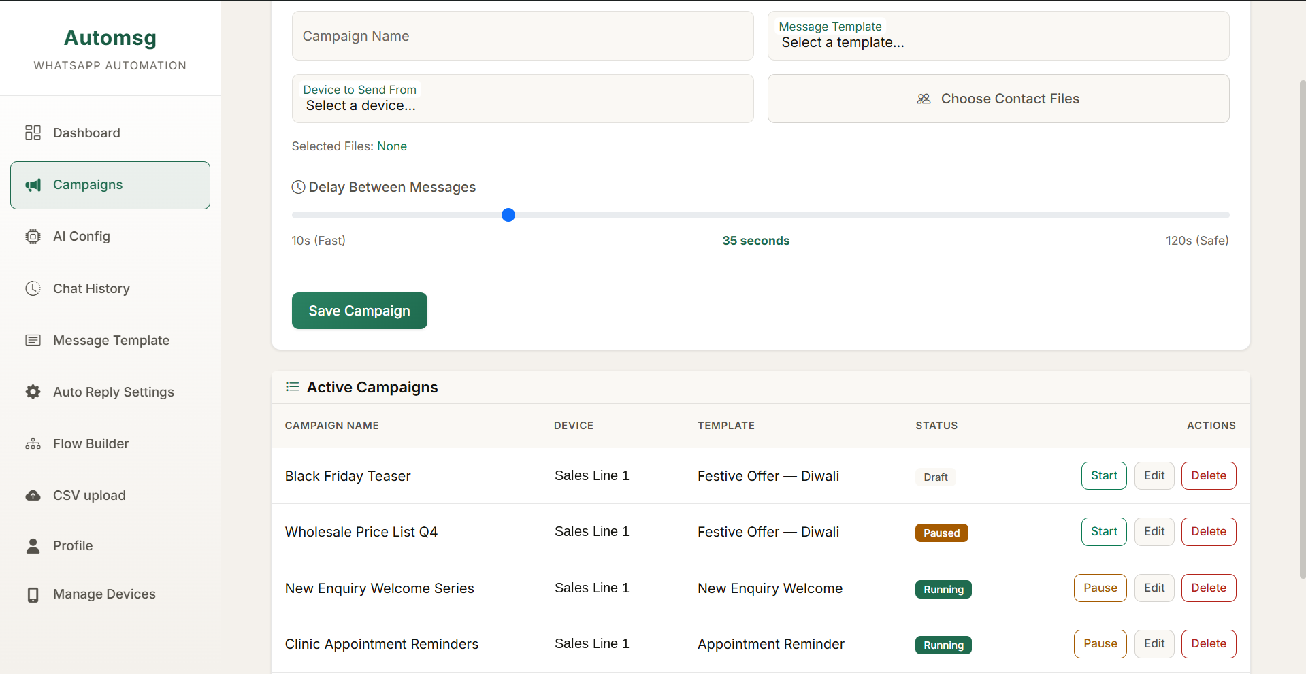Click the delay slider handle
Viewport: 1306px width, 674px height.
pyautogui.click(x=508, y=215)
